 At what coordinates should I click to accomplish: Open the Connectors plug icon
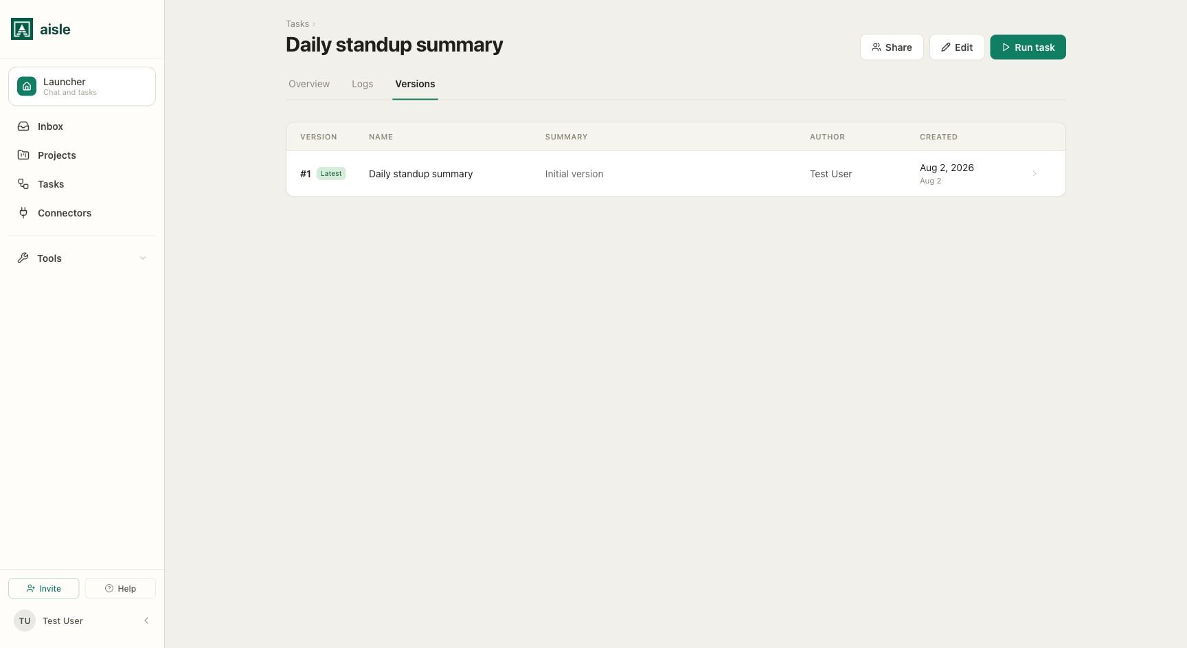23,213
